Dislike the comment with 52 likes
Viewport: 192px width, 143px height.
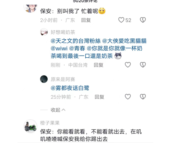(x=143, y=20)
